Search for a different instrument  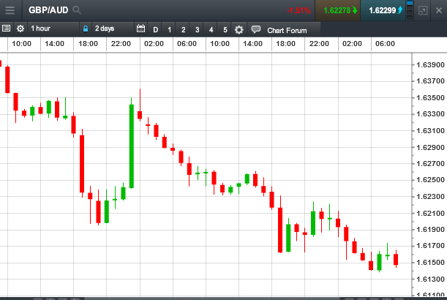[76, 10]
